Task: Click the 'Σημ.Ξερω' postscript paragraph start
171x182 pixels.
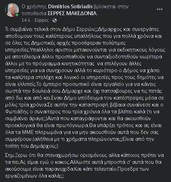Action: pos(16,155)
